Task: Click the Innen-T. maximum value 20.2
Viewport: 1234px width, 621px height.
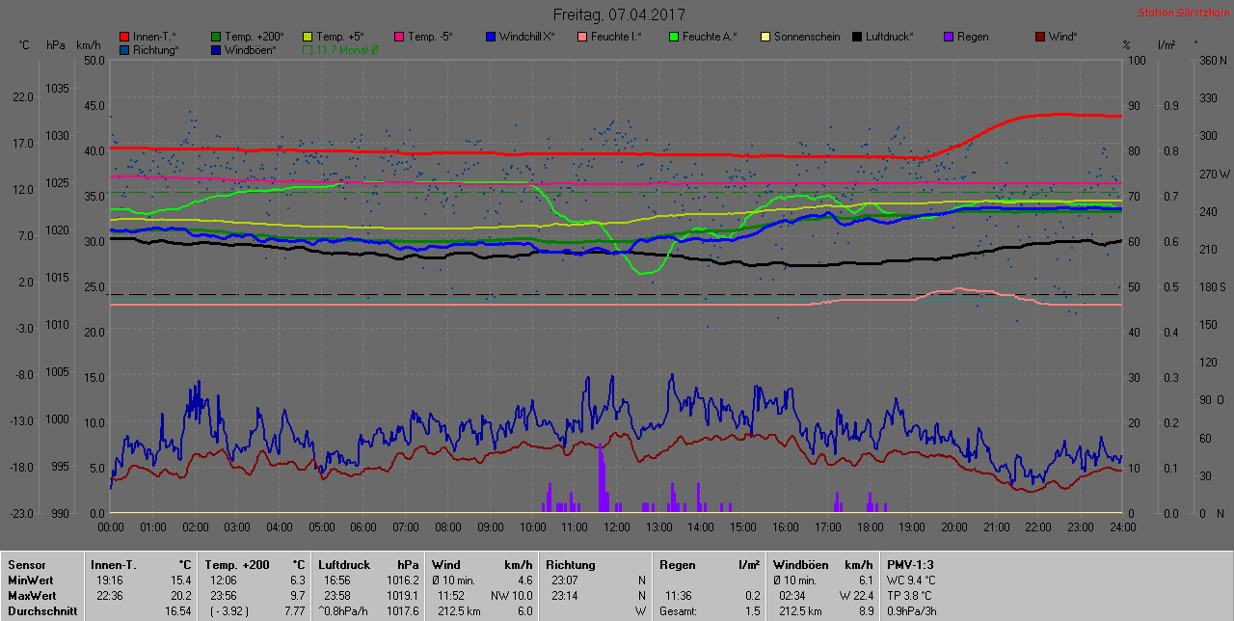Action: pyautogui.click(x=181, y=595)
